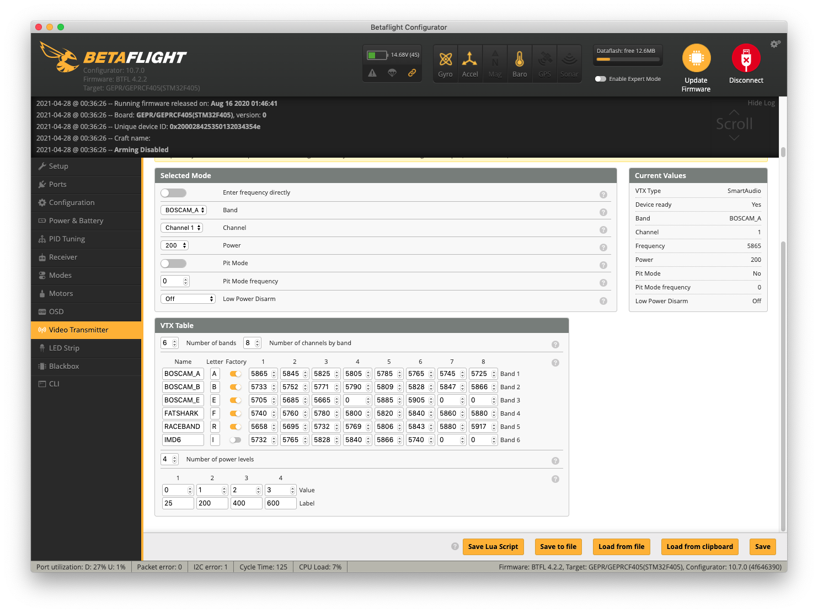Toggle Factory switch for BOSCAM_B band
Viewport: 818px width, 613px height.
click(236, 387)
